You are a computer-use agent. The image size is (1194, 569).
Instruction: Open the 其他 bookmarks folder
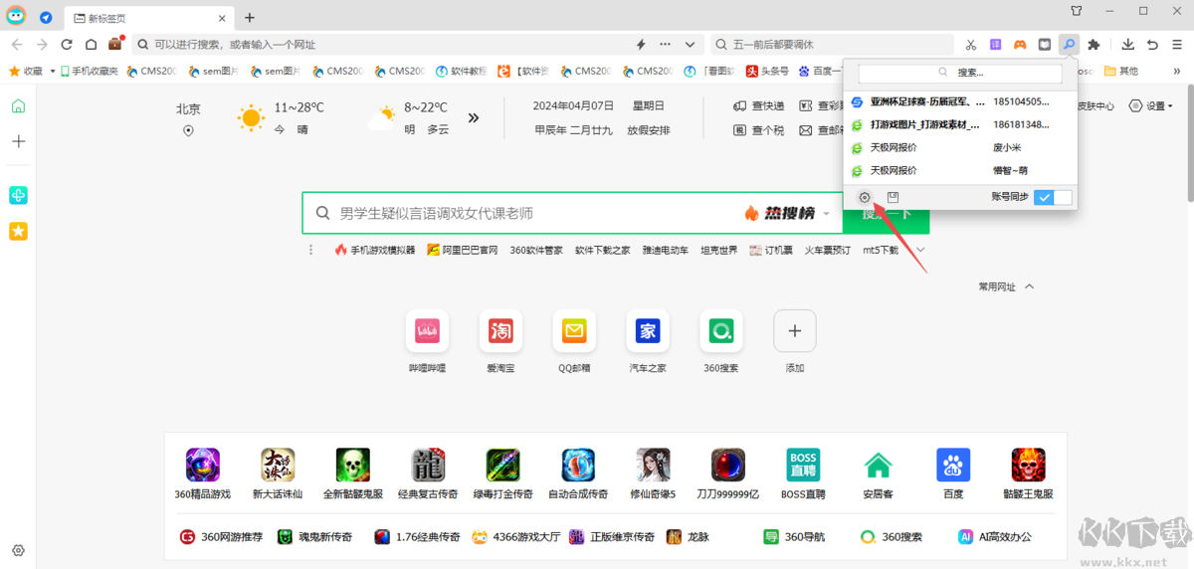[x=1120, y=71]
